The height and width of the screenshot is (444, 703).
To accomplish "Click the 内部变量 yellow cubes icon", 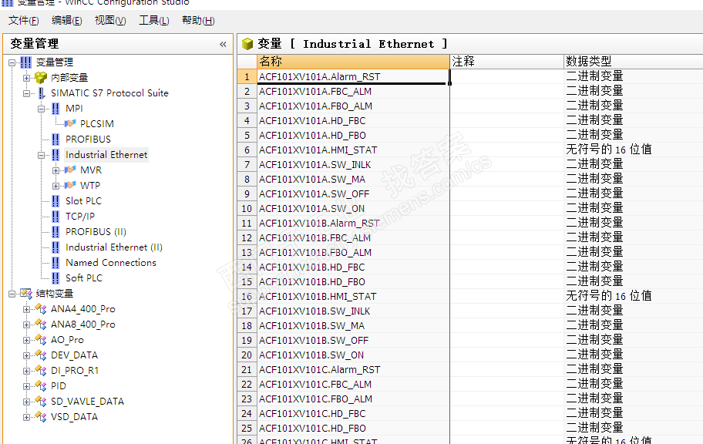I will click(41, 78).
